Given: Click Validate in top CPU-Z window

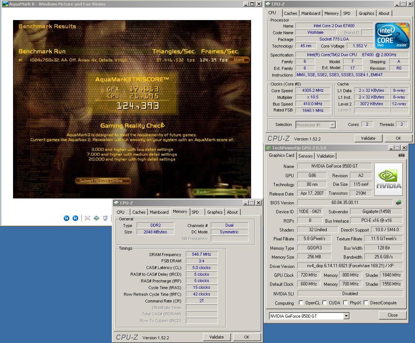Looking at the screenshot, I should [x=368, y=138].
